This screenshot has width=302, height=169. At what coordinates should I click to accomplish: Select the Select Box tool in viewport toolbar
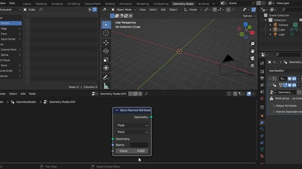[x=106, y=25]
